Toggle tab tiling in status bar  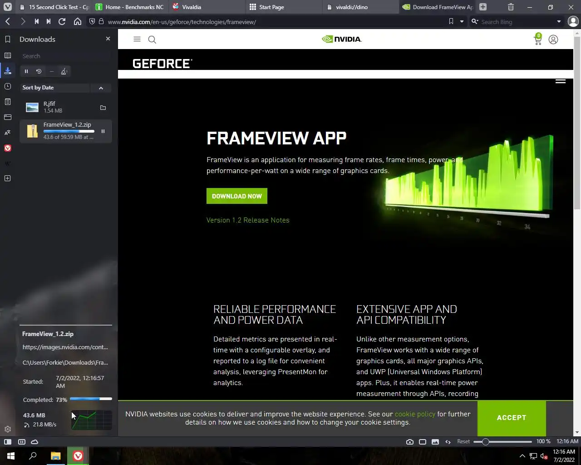tap(21, 441)
